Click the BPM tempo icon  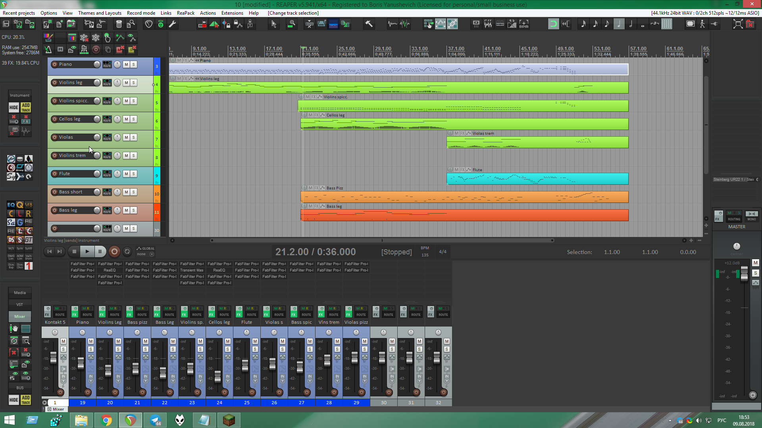pyautogui.click(x=524, y=24)
